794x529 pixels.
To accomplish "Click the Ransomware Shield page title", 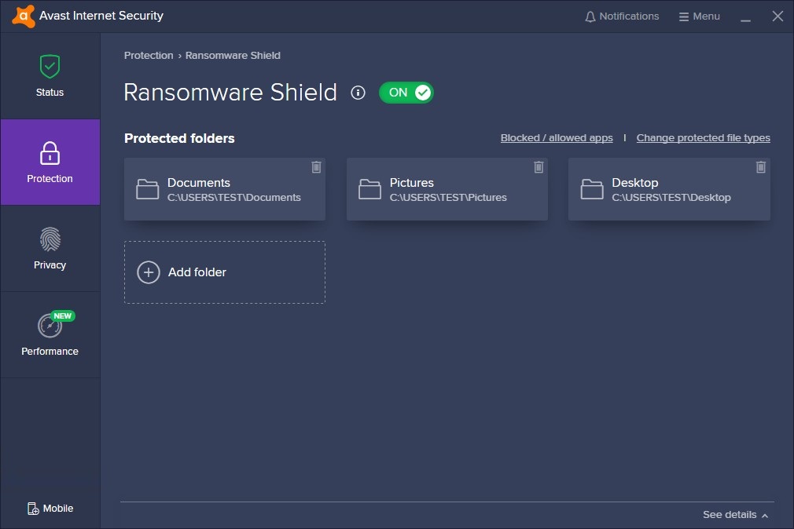I will pyautogui.click(x=230, y=93).
